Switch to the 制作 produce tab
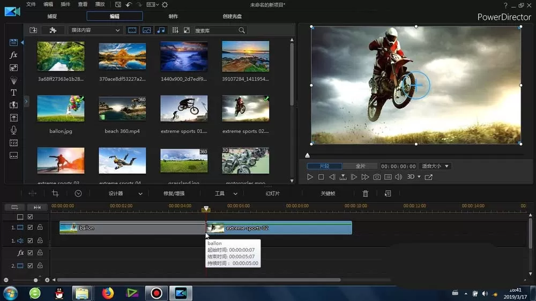Image resolution: width=536 pixels, height=301 pixels. 173,16
